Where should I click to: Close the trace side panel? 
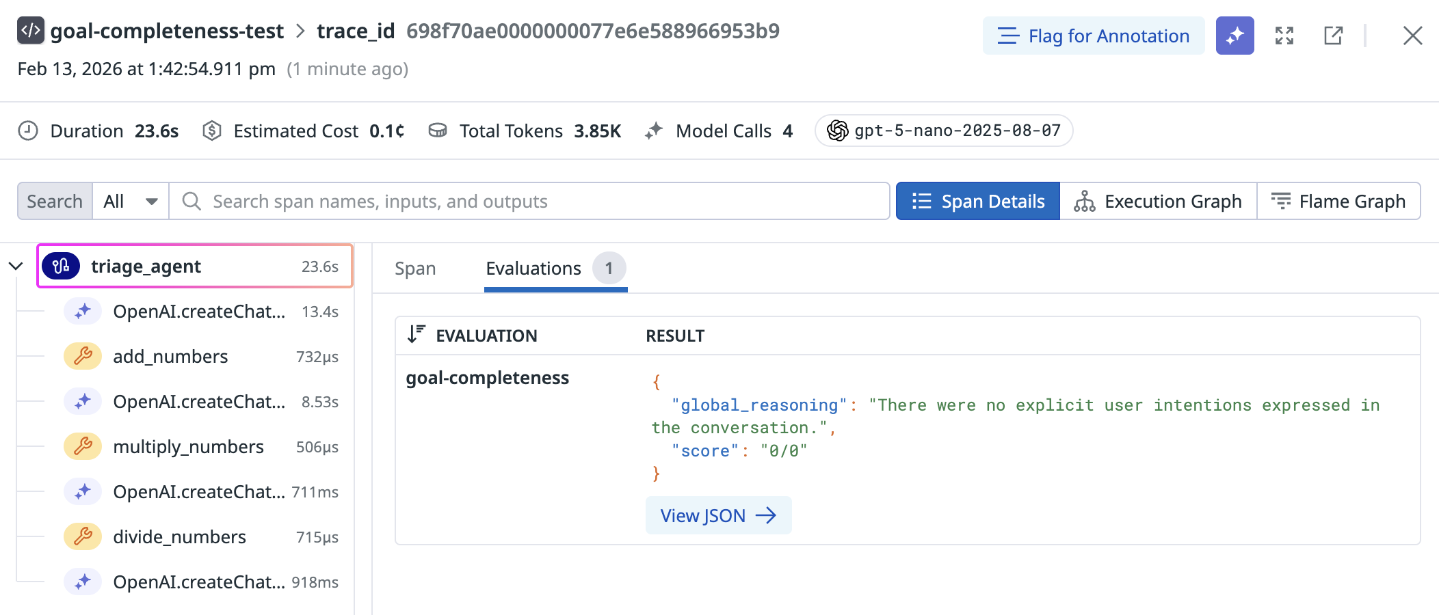[1412, 36]
